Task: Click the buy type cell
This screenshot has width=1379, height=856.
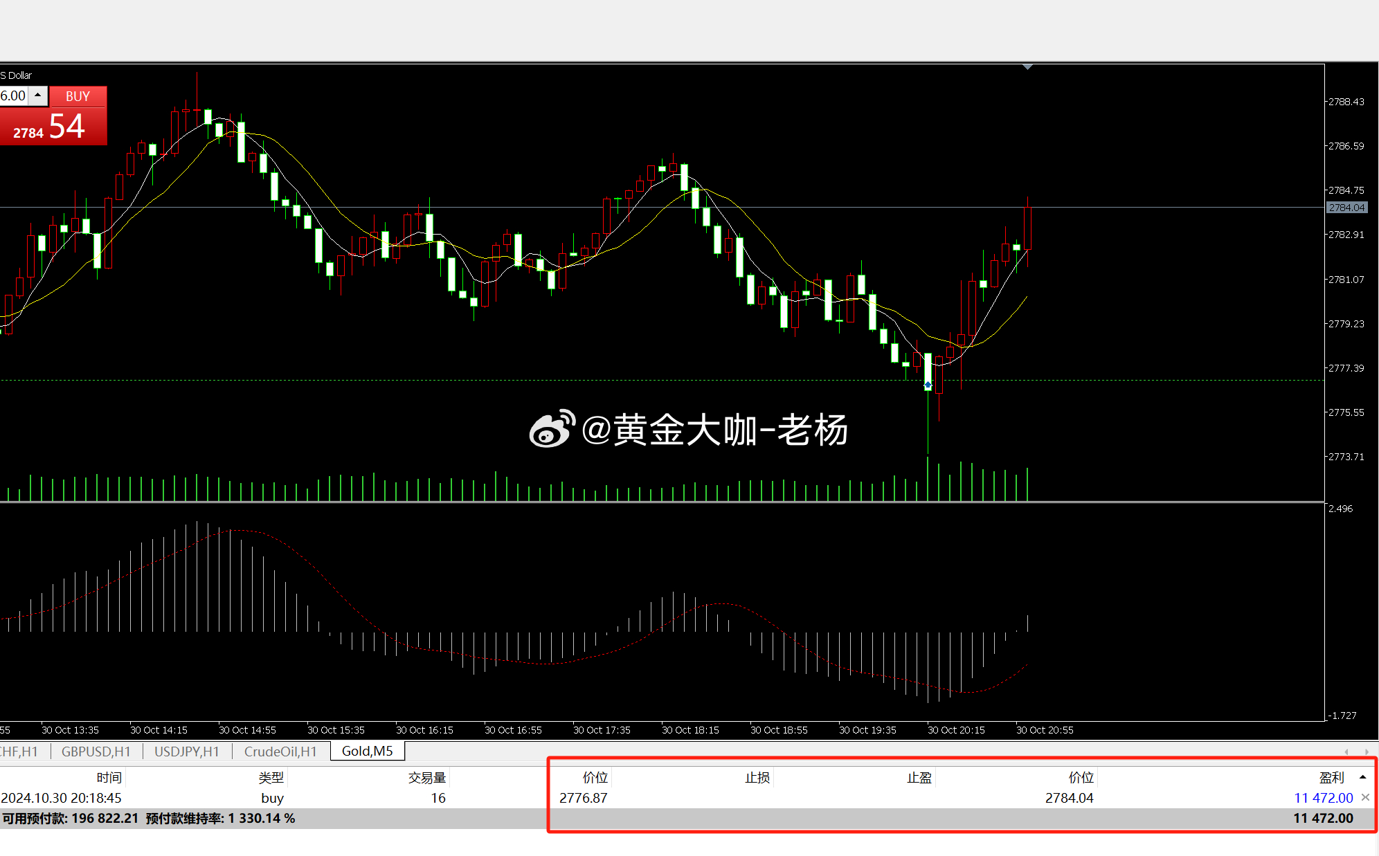Action: (x=273, y=798)
